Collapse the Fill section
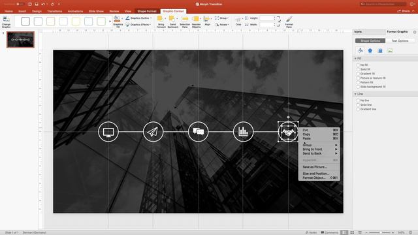Screen dimensions: 418x235 coord(355,58)
